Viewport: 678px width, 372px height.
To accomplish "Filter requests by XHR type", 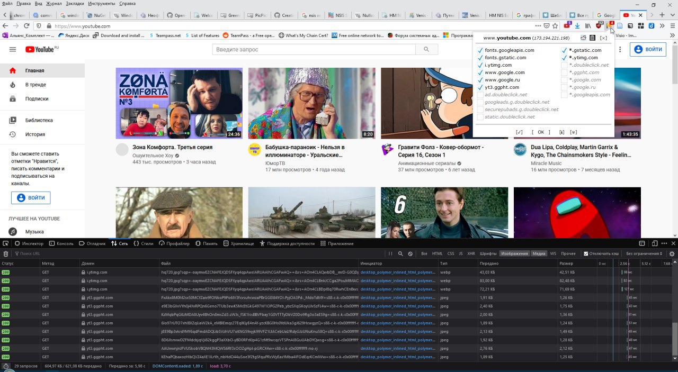I will (x=471, y=253).
